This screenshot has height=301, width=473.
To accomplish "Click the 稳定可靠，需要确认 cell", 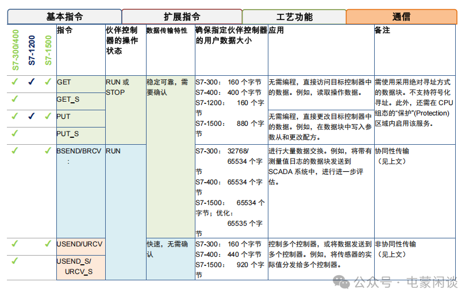I will pos(171,157).
